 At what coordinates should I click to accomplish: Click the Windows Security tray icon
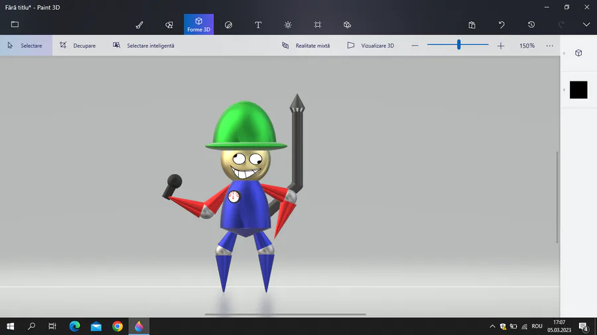point(503,326)
